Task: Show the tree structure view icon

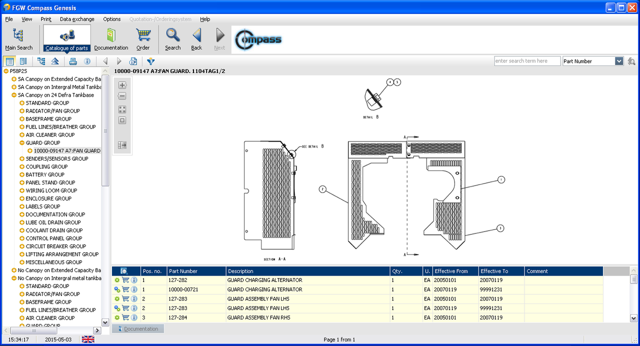Action: click(x=41, y=61)
